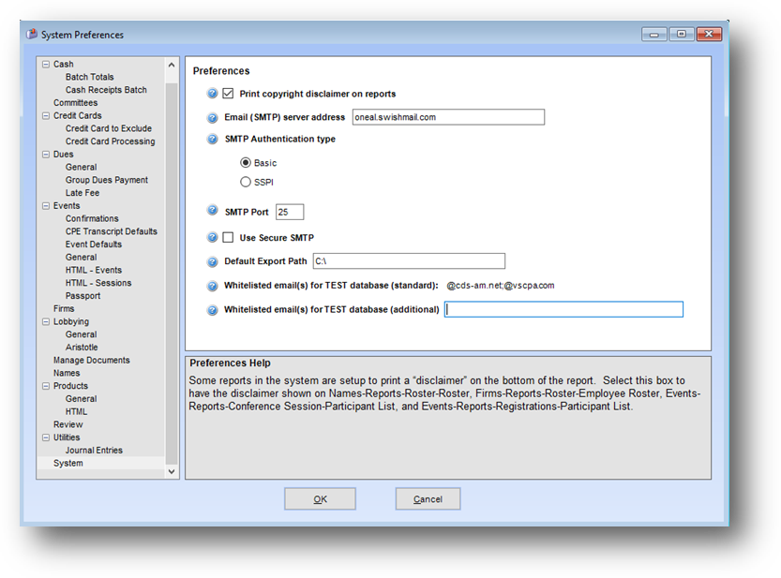
Task: Click the Default Export Path field
Action: pos(409,260)
